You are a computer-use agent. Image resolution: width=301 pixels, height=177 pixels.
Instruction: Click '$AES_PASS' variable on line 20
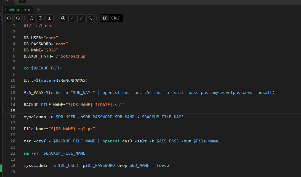click(x=168, y=141)
